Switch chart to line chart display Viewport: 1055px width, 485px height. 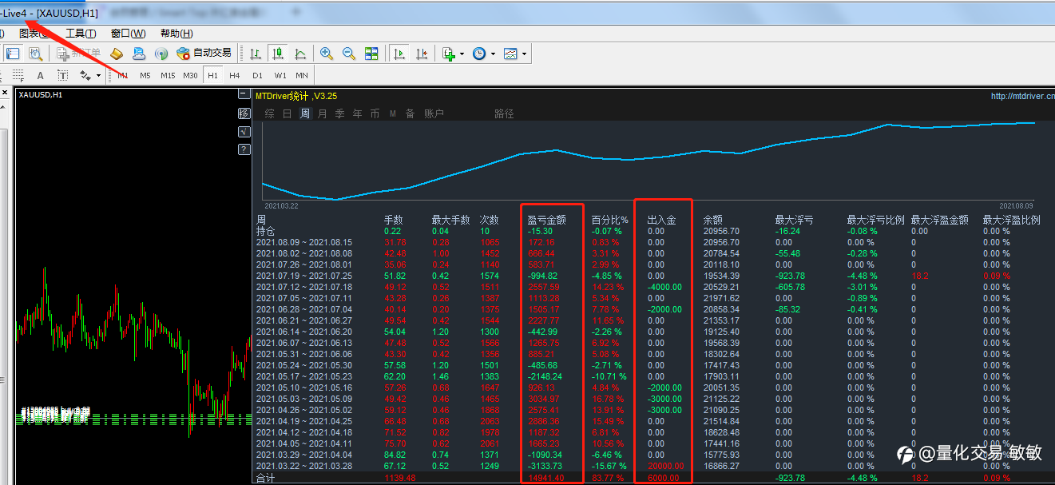click(300, 54)
